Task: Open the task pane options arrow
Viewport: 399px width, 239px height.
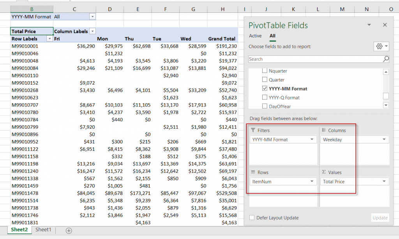Action: tap(369, 25)
